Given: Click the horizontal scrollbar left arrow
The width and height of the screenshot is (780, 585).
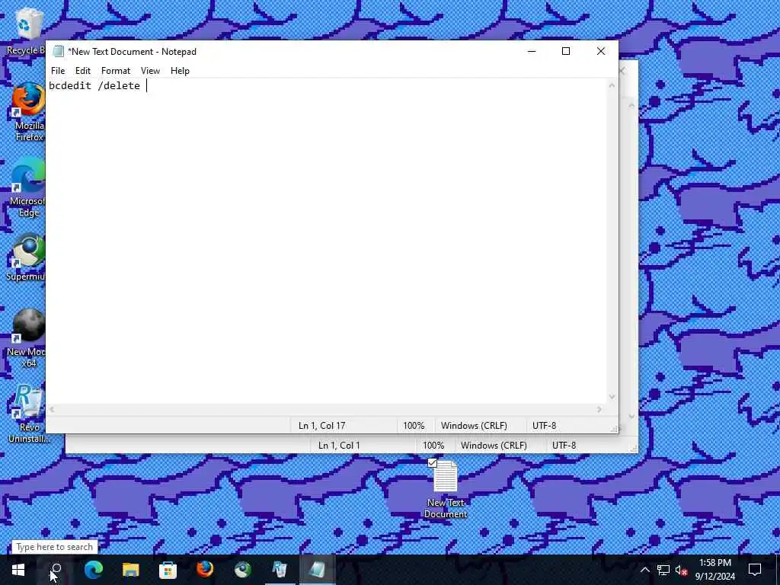Looking at the screenshot, I should click(x=52, y=409).
